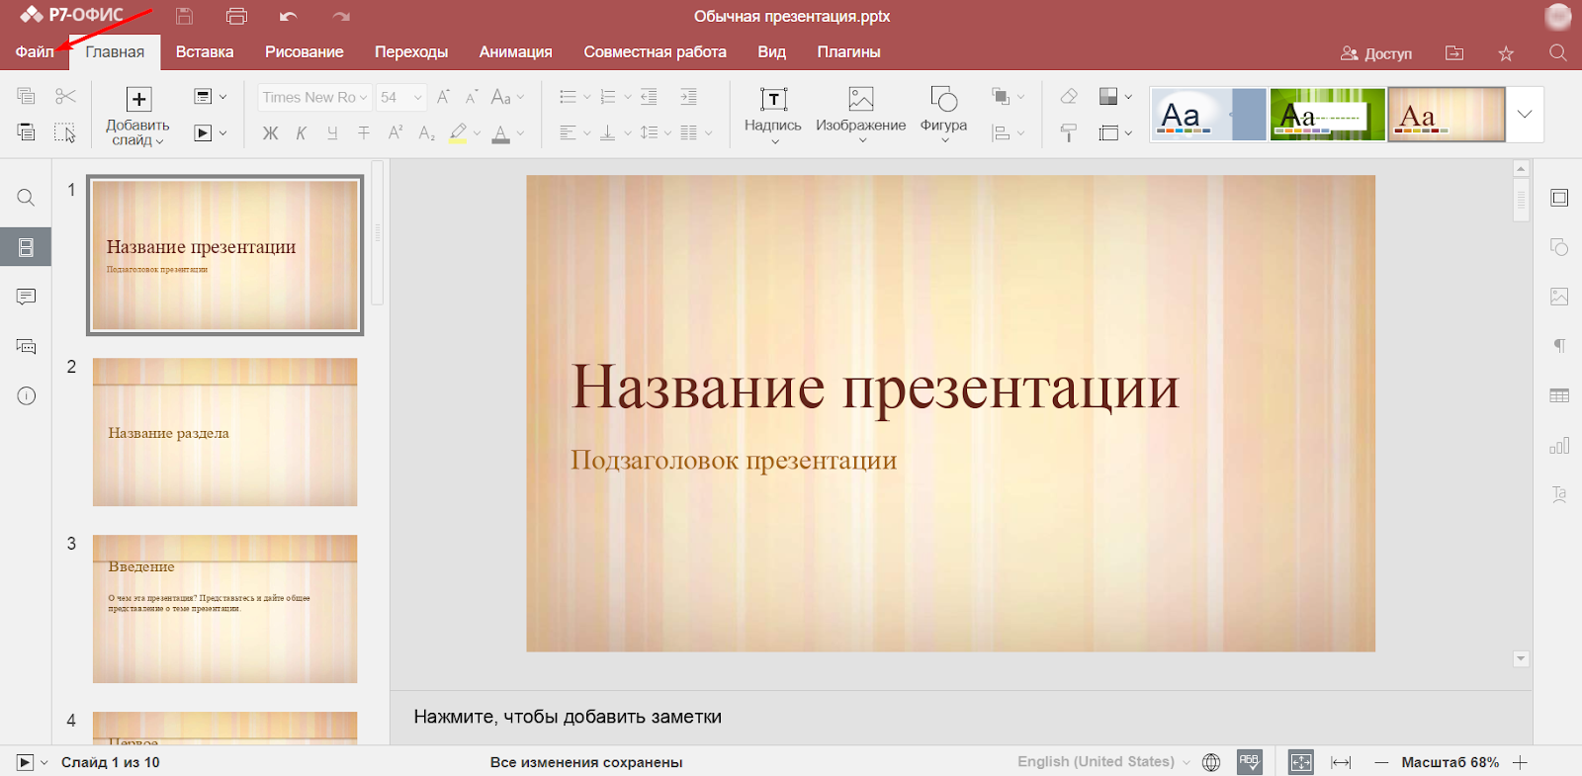This screenshot has height=776, width=1582.
Task: Open shape settings in the right sidebar
Action: 1559,247
